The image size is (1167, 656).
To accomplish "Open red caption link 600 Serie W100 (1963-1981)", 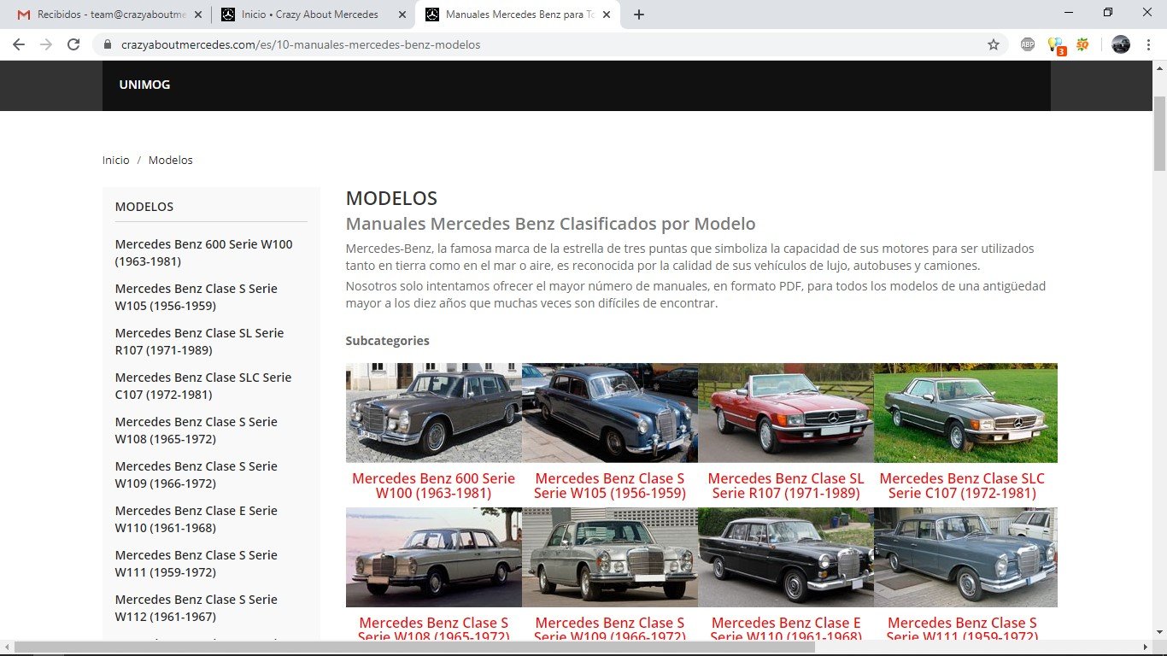I will click(434, 485).
